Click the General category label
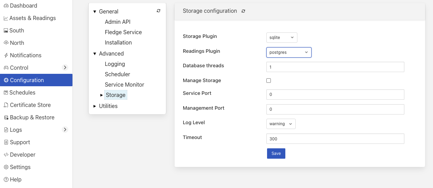Image resolution: width=433 pixels, height=188 pixels. coord(109,11)
